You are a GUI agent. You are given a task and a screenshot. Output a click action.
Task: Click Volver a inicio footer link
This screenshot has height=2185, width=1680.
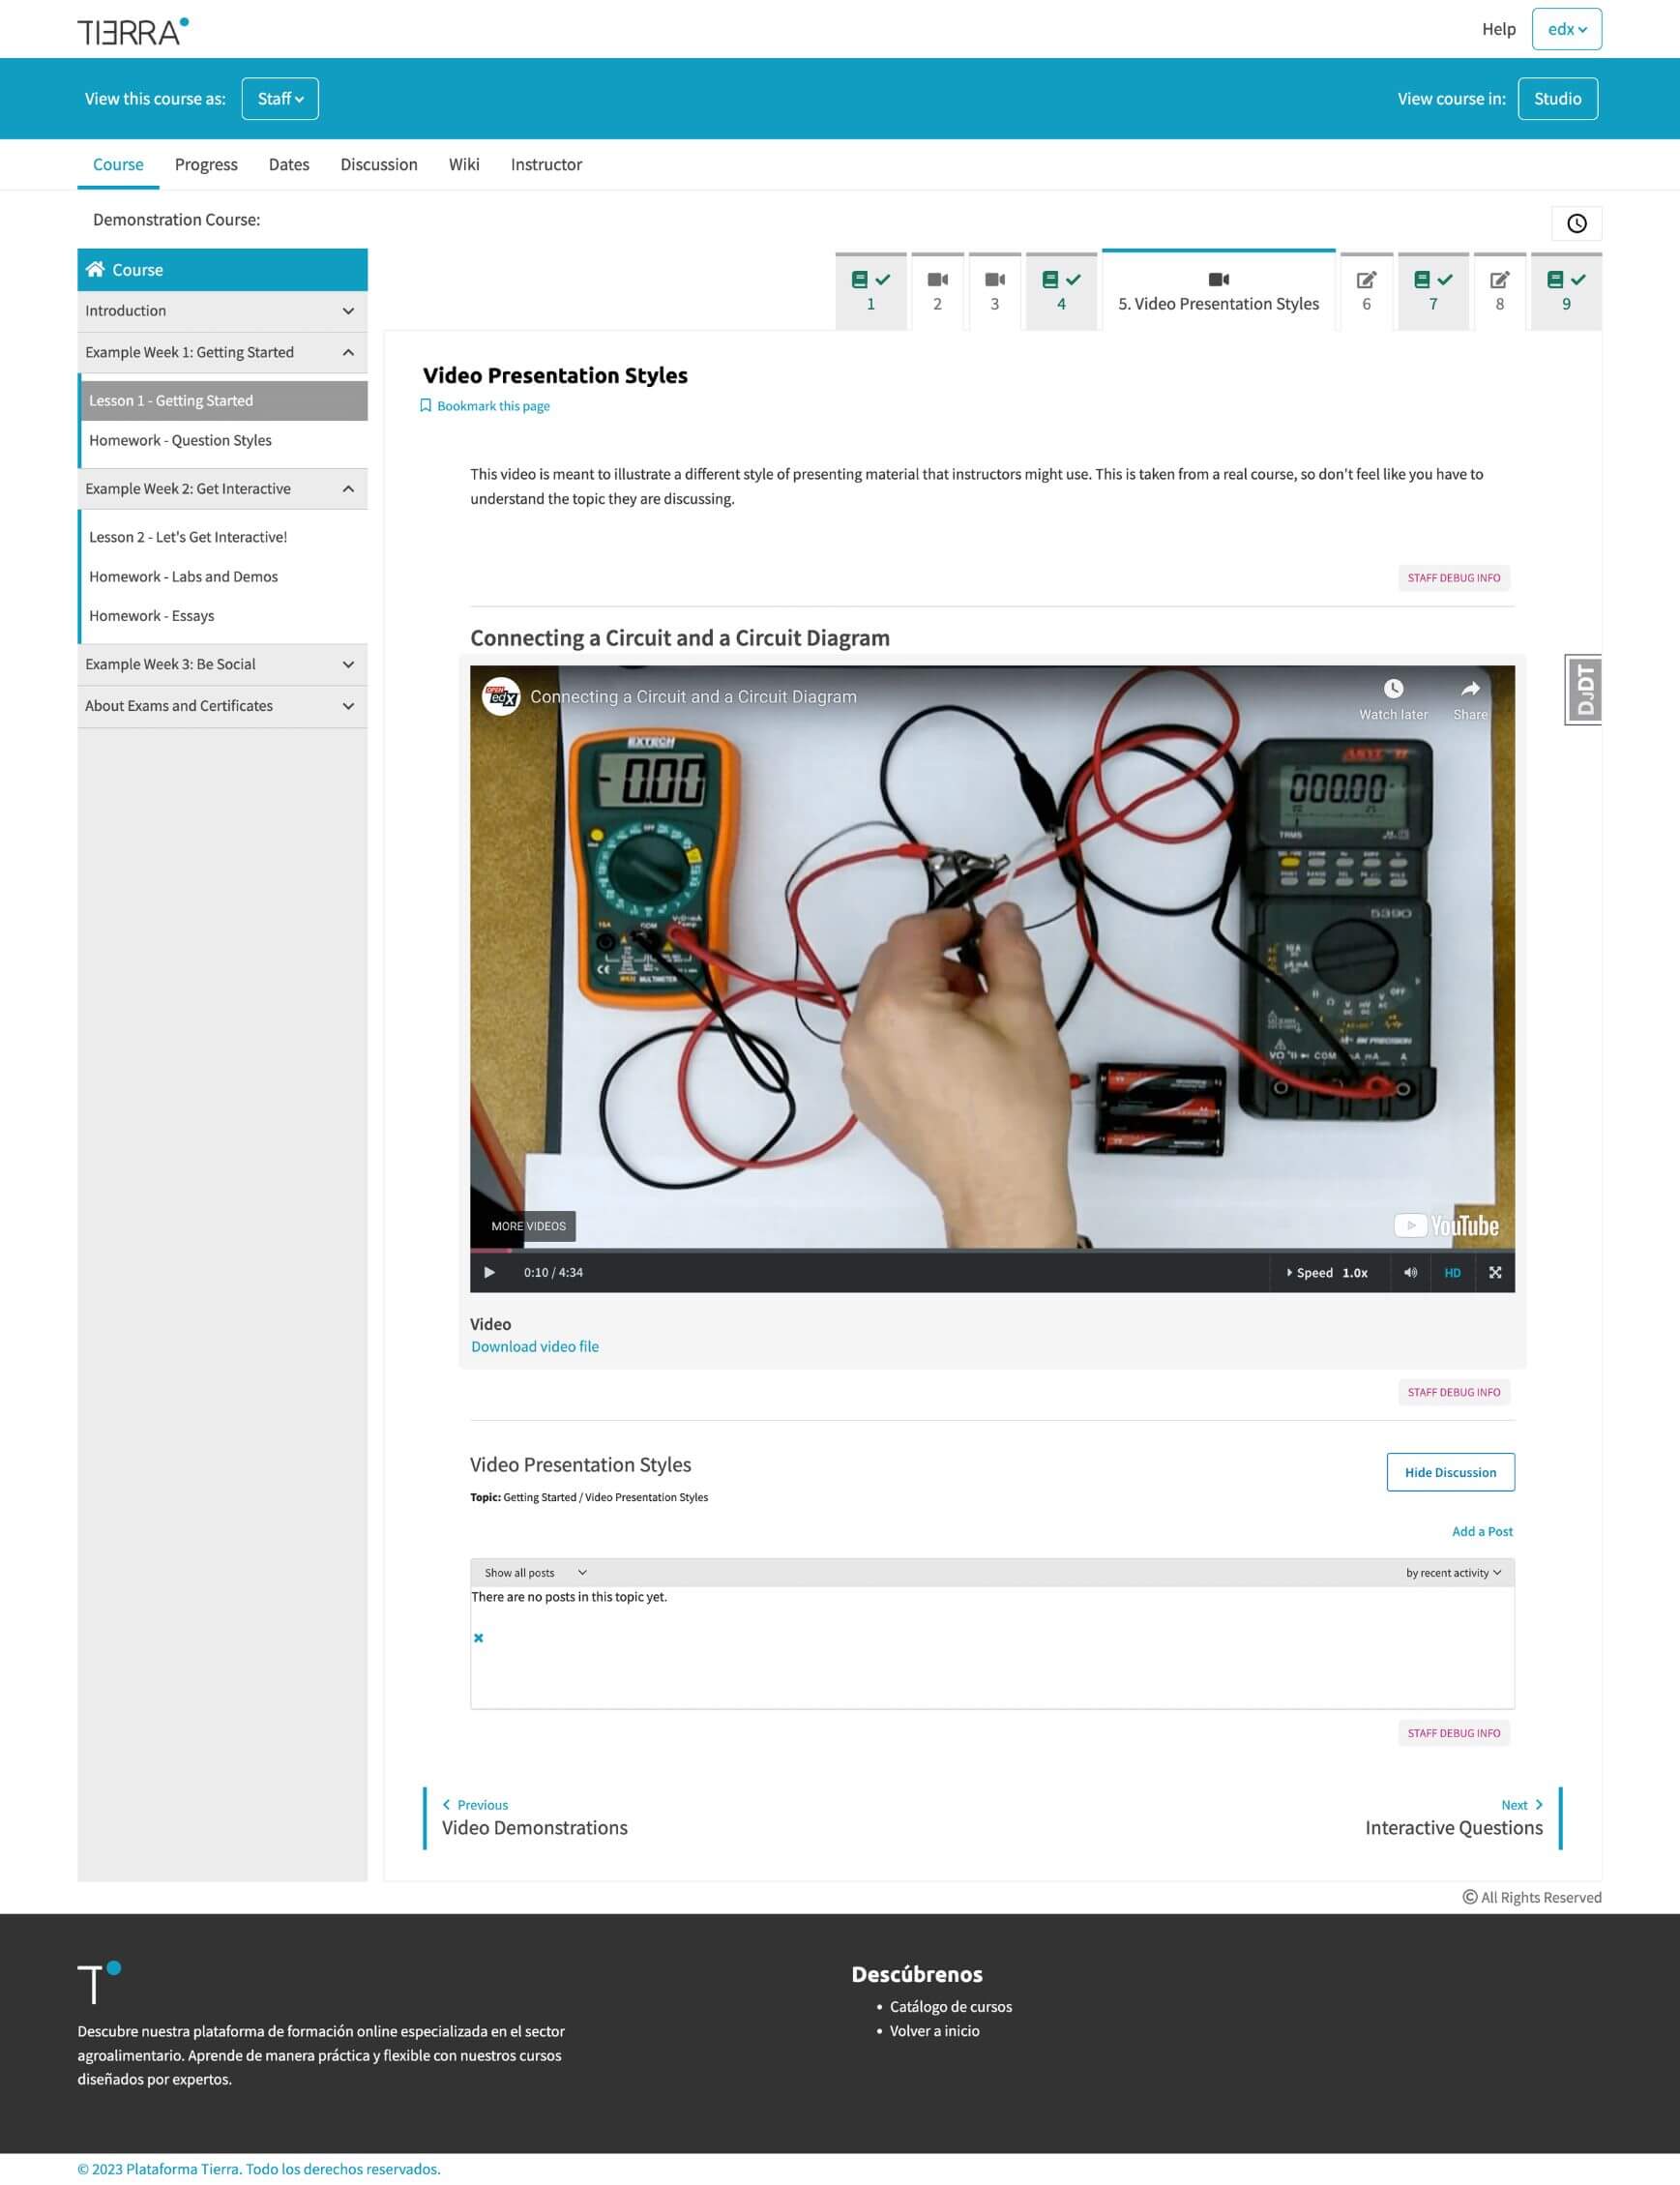click(934, 2029)
